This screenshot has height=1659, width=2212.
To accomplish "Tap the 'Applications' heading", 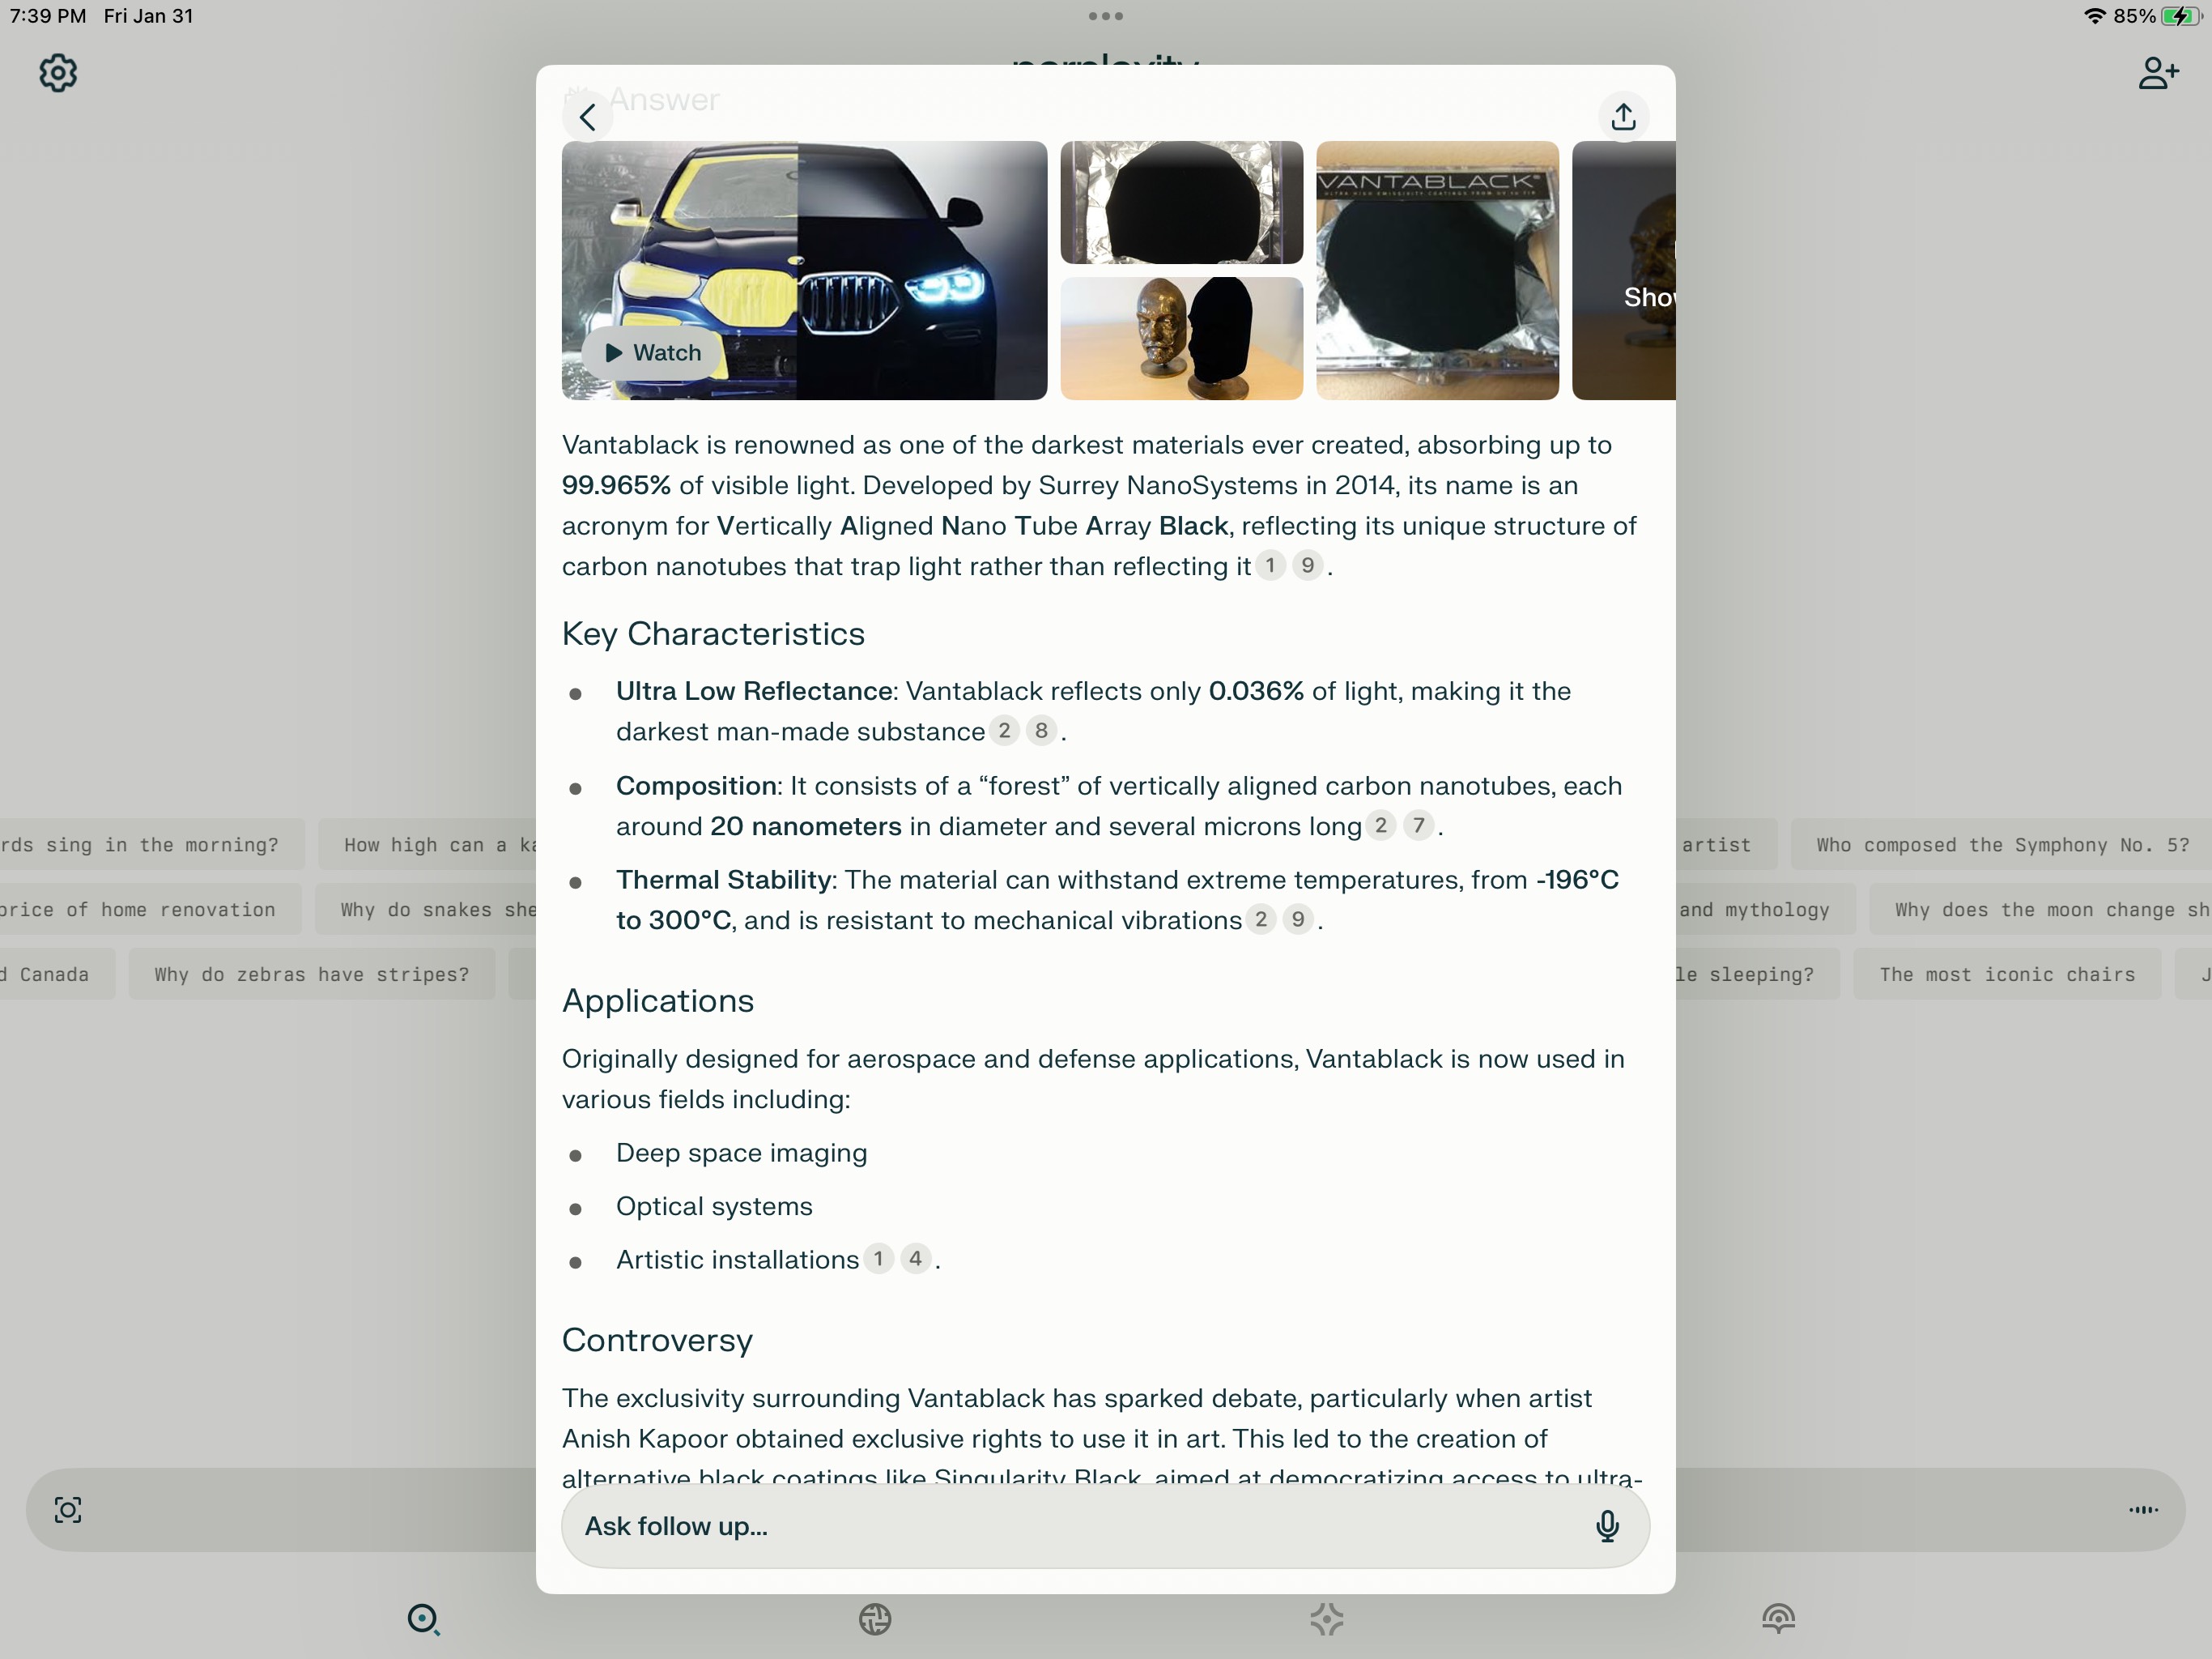I will tap(658, 1000).
